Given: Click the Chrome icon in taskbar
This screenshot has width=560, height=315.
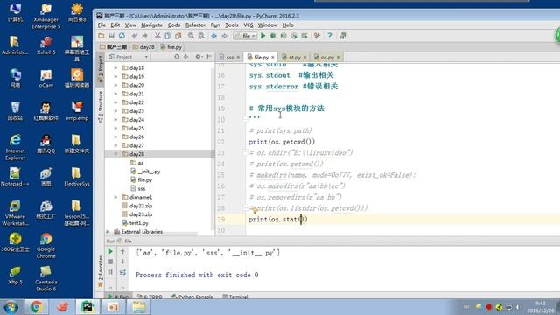Looking at the screenshot, I should coord(36,307).
